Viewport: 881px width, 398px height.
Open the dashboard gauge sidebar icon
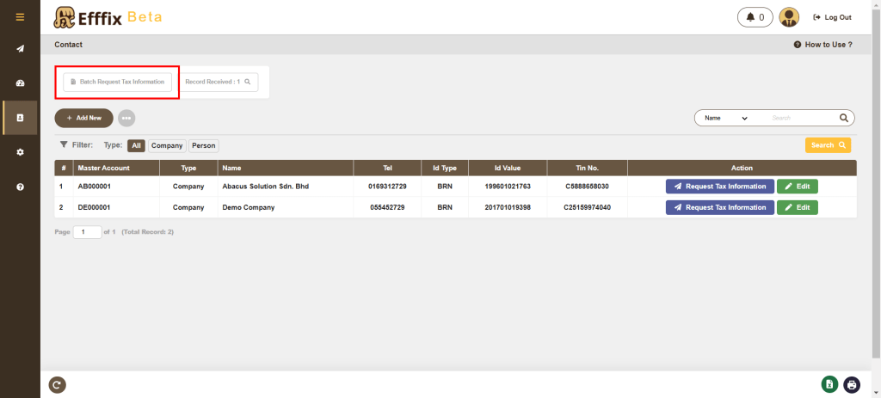[x=20, y=83]
